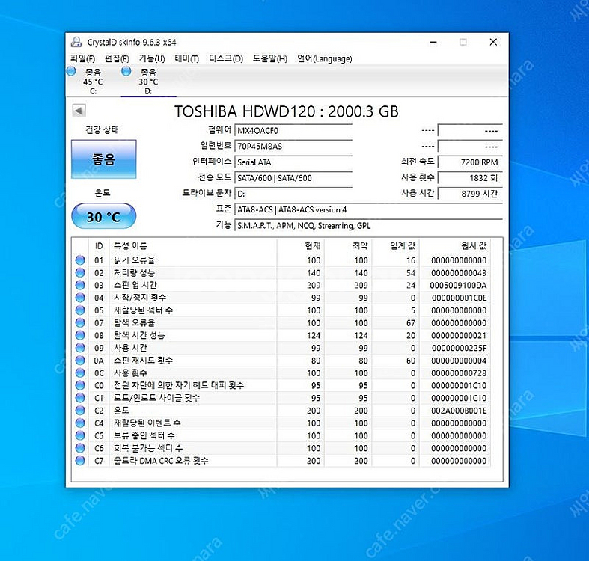Select the 재할당된 섹터 수 attribute name

pos(143,310)
